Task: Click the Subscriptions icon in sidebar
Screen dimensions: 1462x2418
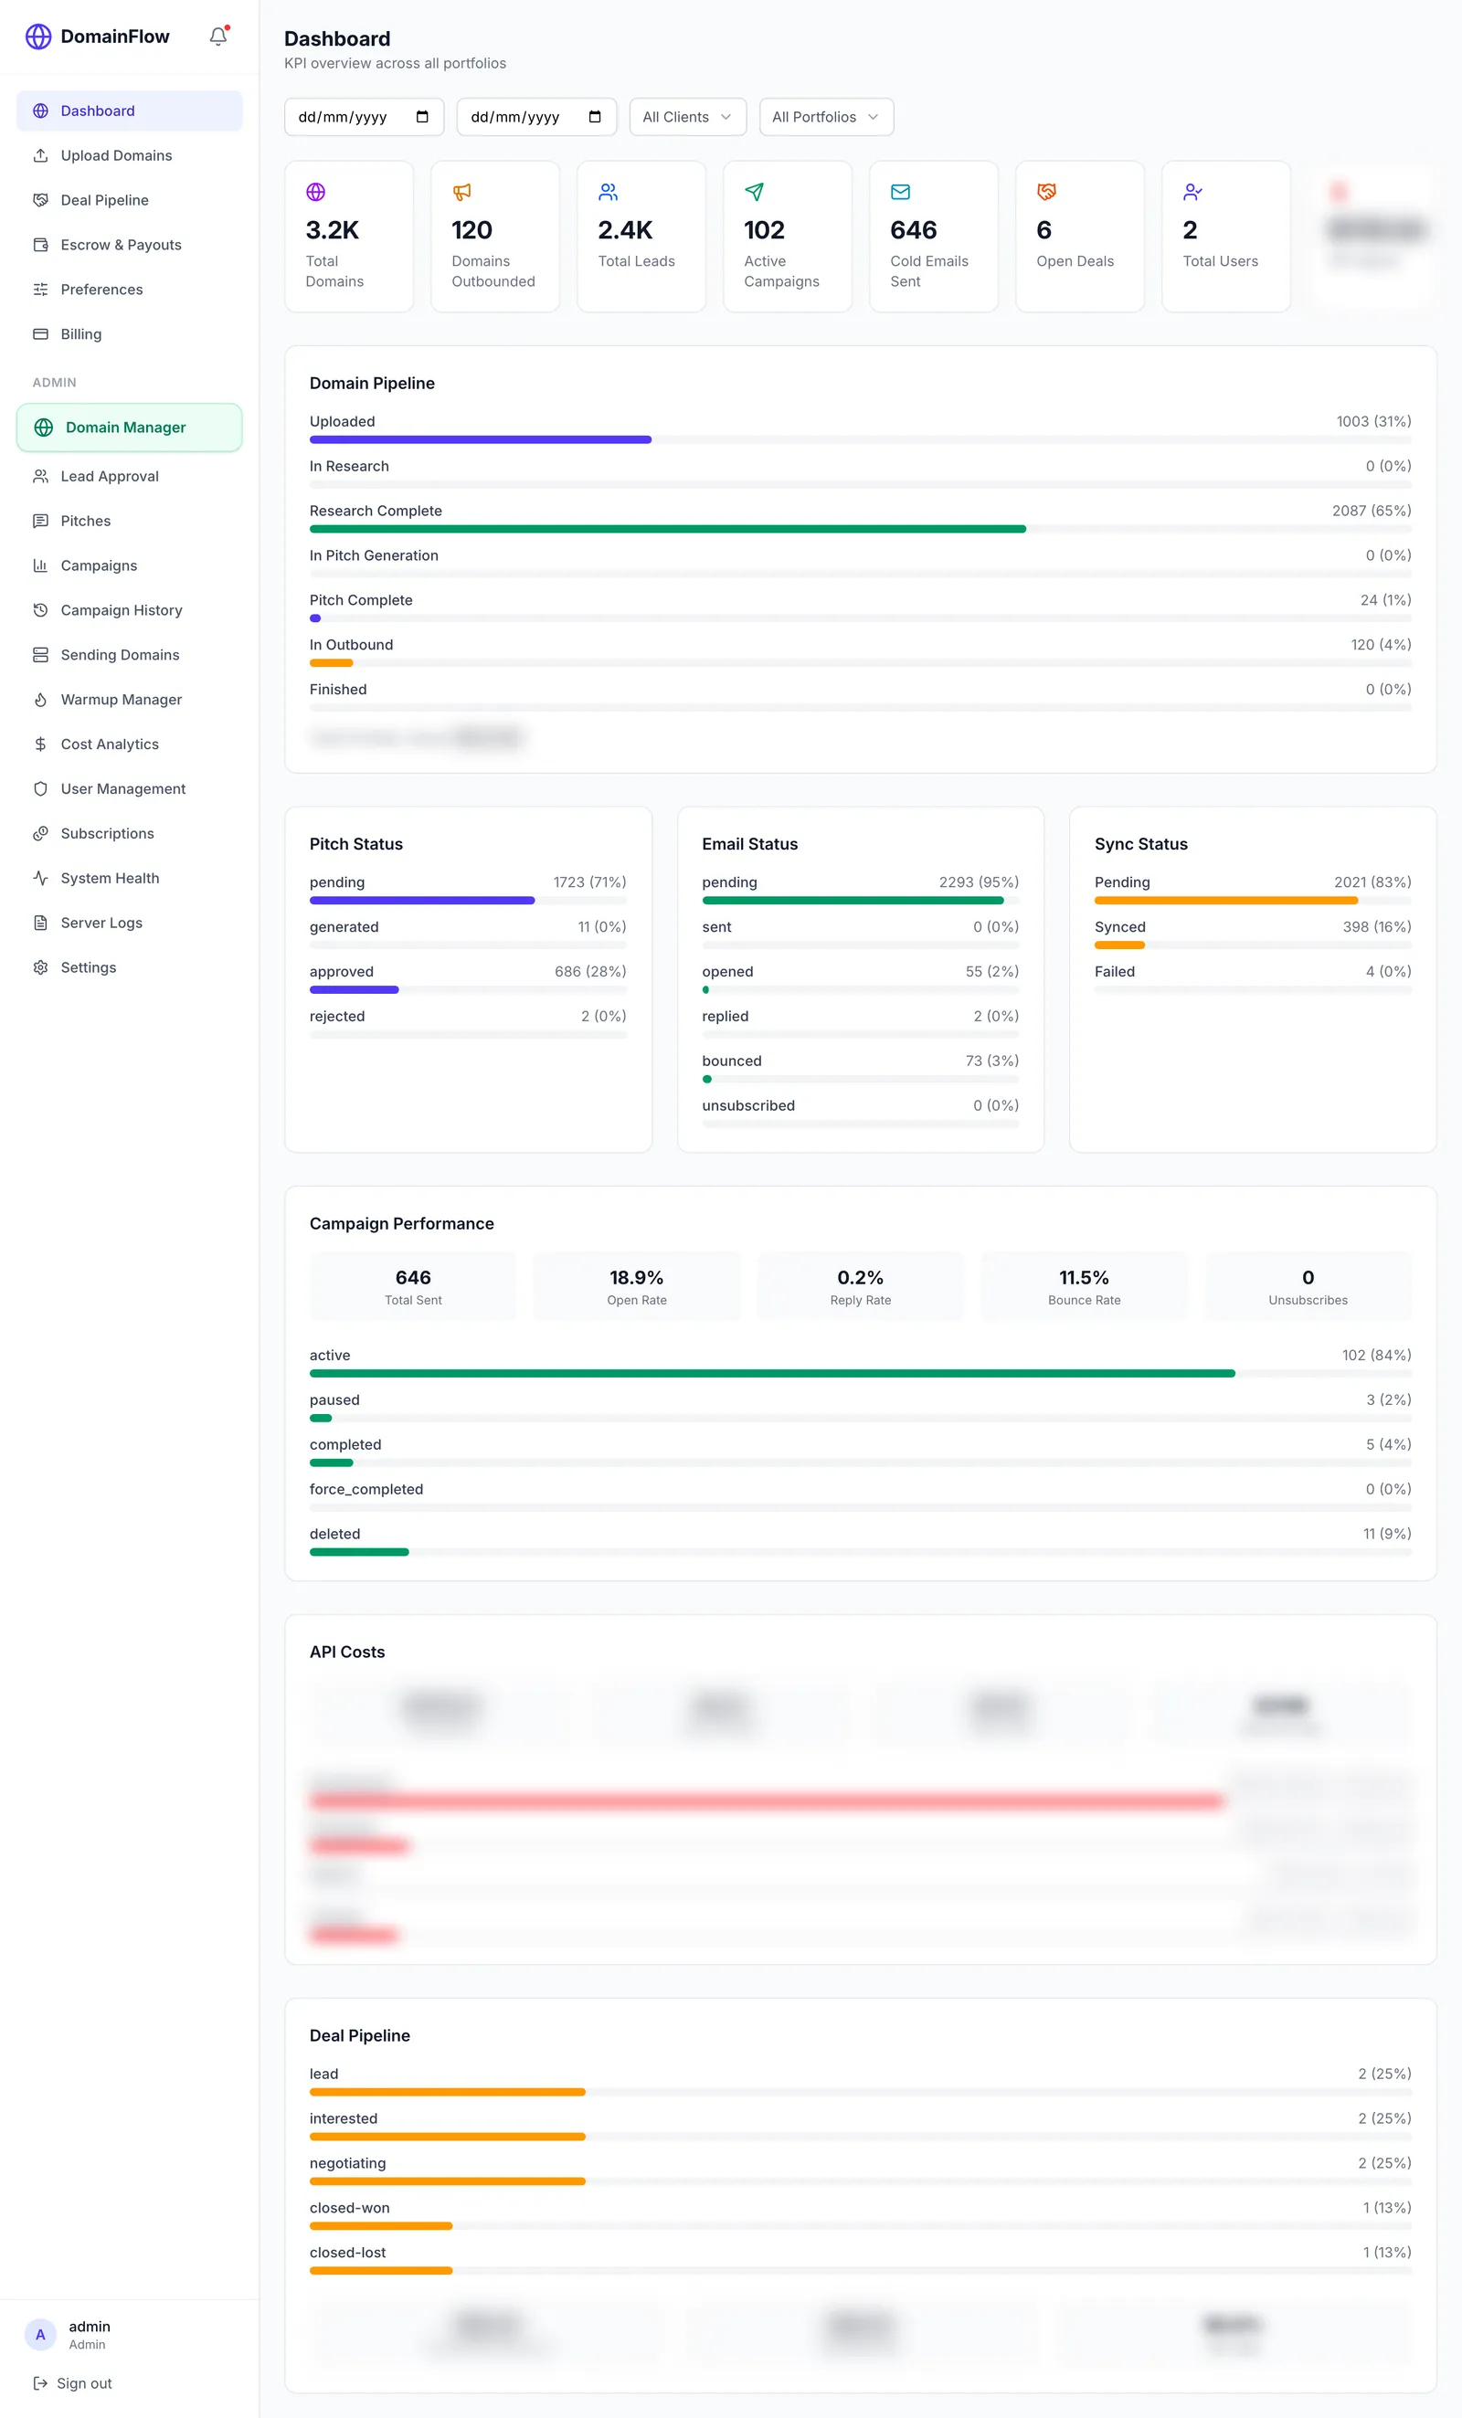Action: [40, 833]
